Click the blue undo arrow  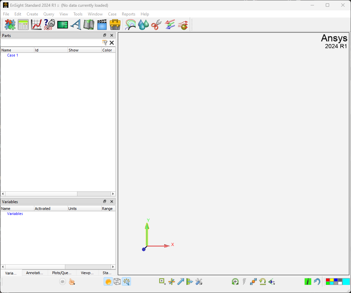(x=317, y=282)
